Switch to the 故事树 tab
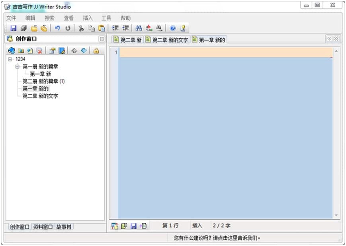 [x=64, y=227]
